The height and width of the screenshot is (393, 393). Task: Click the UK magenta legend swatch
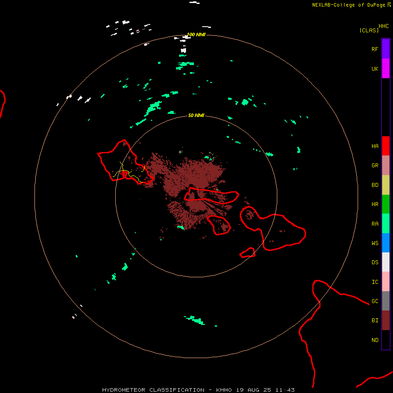(386, 69)
